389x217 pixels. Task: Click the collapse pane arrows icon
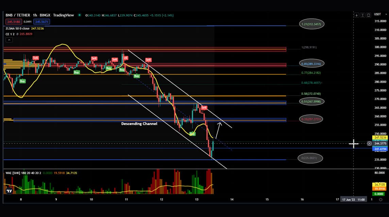tap(362, 15)
